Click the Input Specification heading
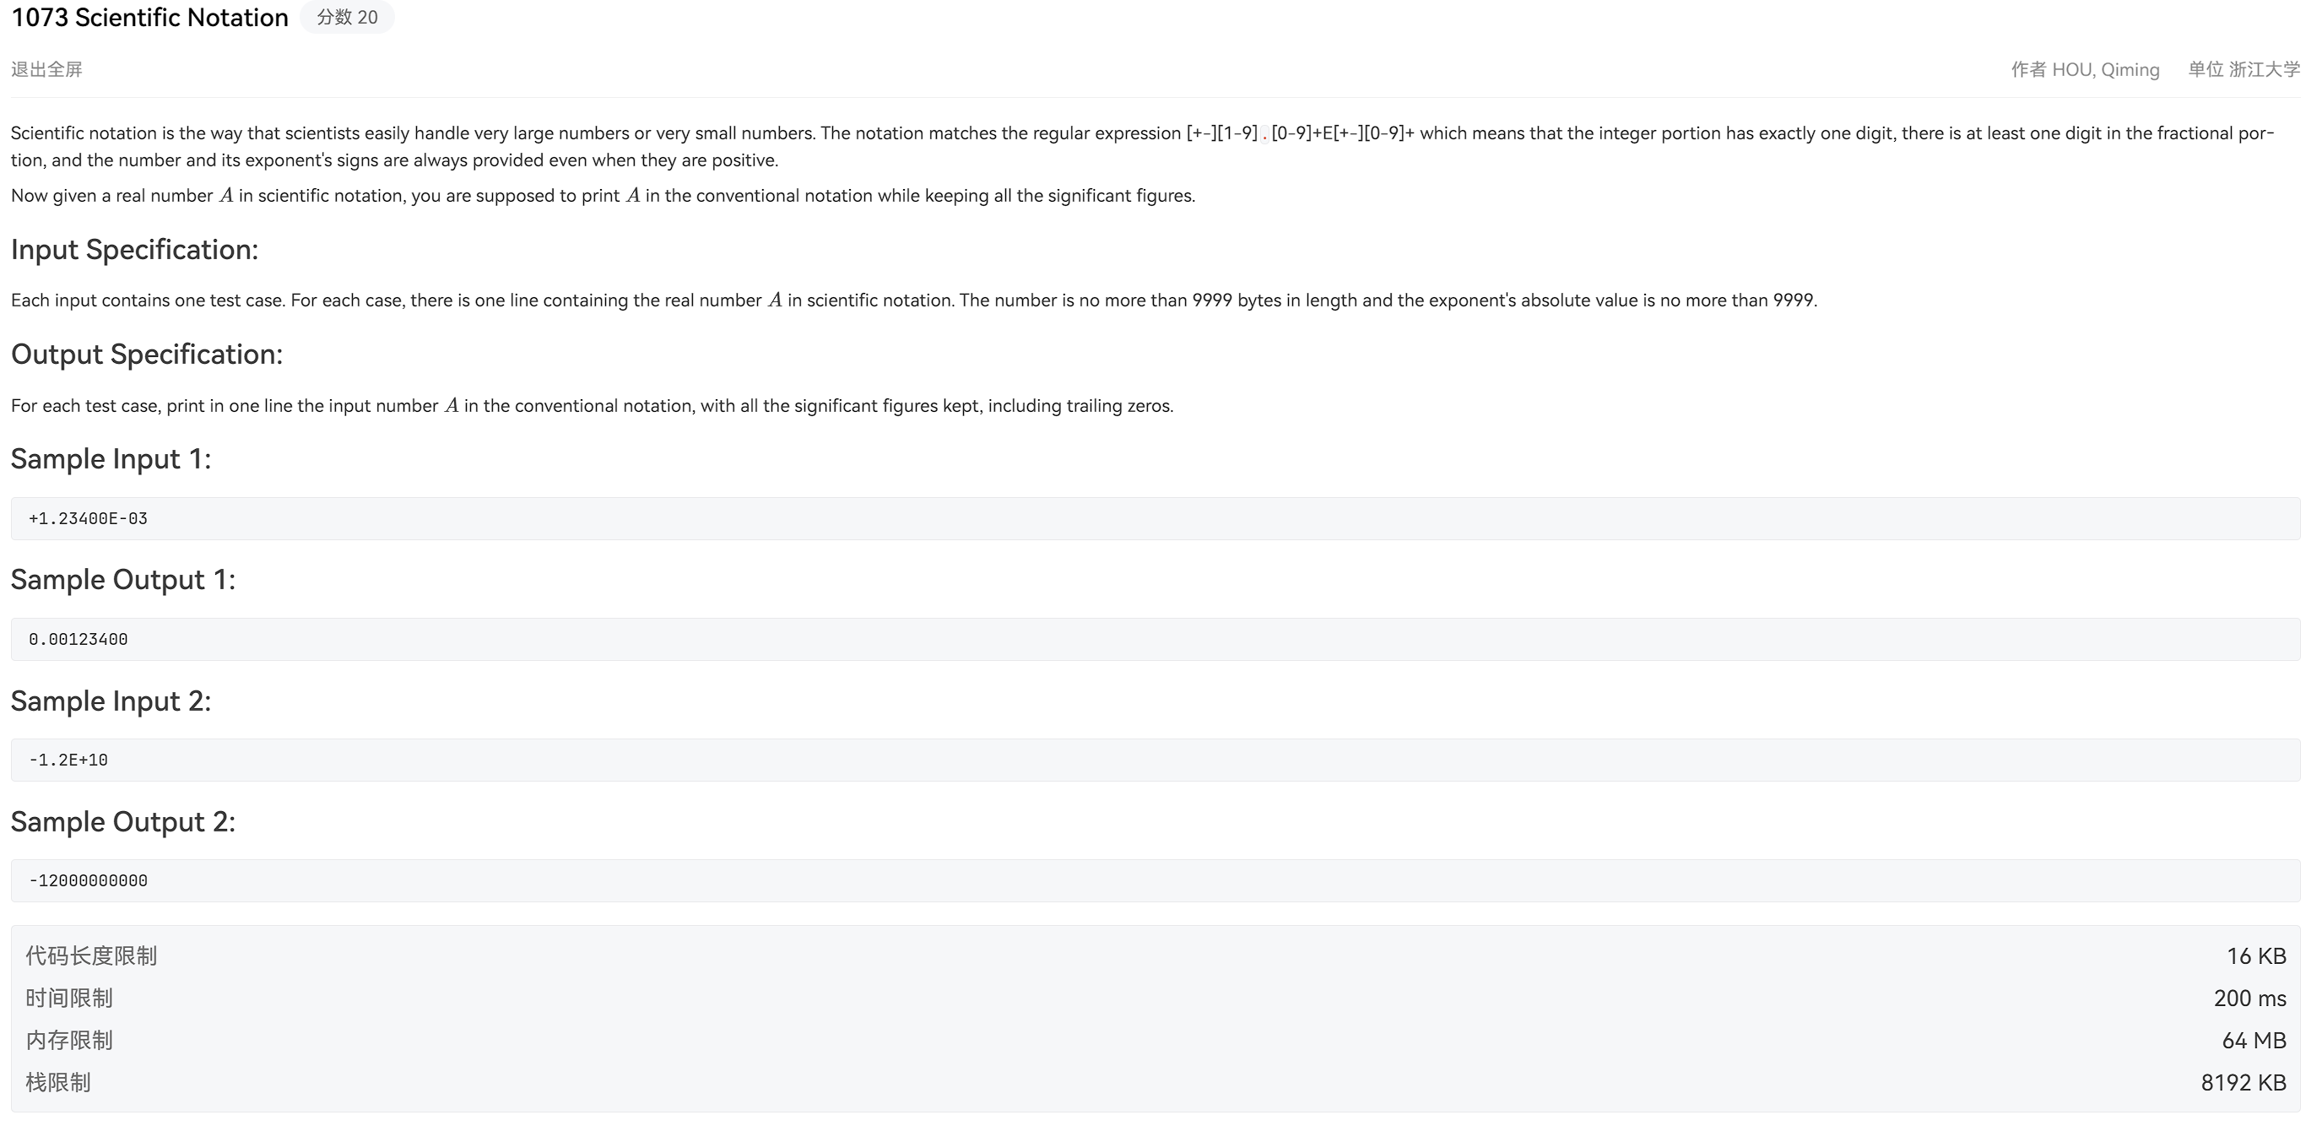 pos(134,250)
